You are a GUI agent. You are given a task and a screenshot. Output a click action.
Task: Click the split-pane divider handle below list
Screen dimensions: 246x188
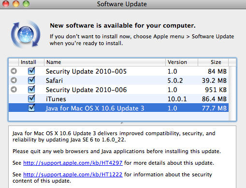[x=122, y=123]
